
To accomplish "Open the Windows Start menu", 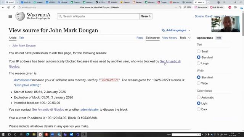I will 3,134.
